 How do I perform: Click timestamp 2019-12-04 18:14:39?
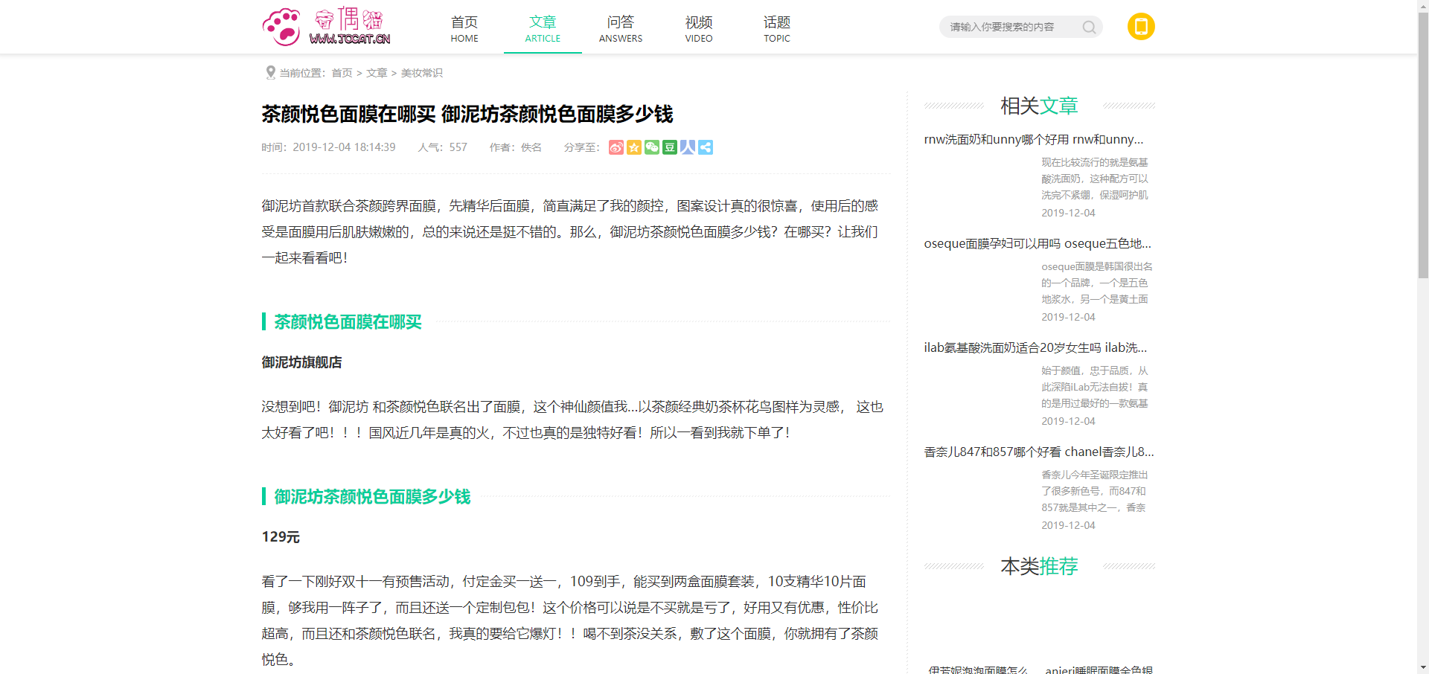(344, 147)
